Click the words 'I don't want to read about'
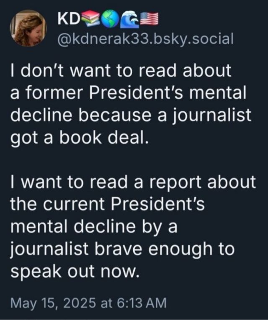268x320 pixels. 121,71
